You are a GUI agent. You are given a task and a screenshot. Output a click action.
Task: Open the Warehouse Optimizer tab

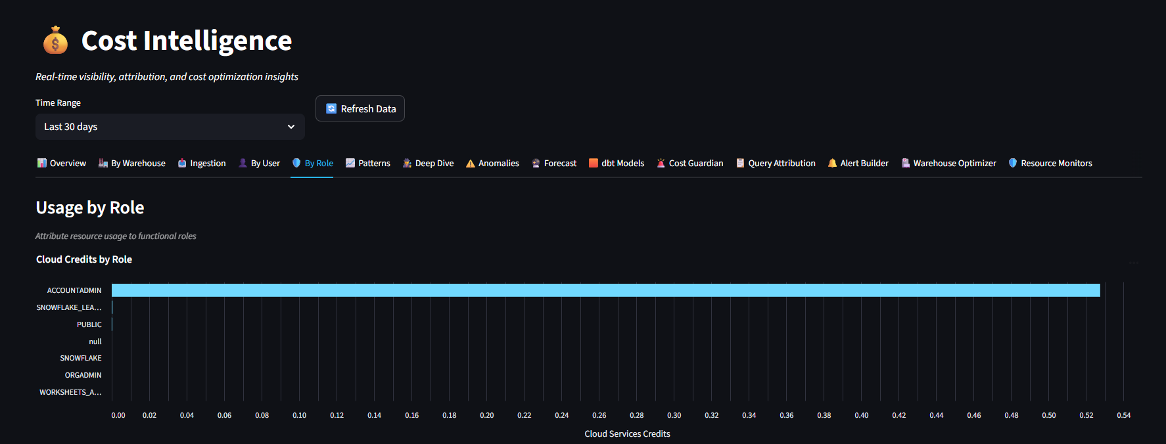pyautogui.click(x=948, y=164)
